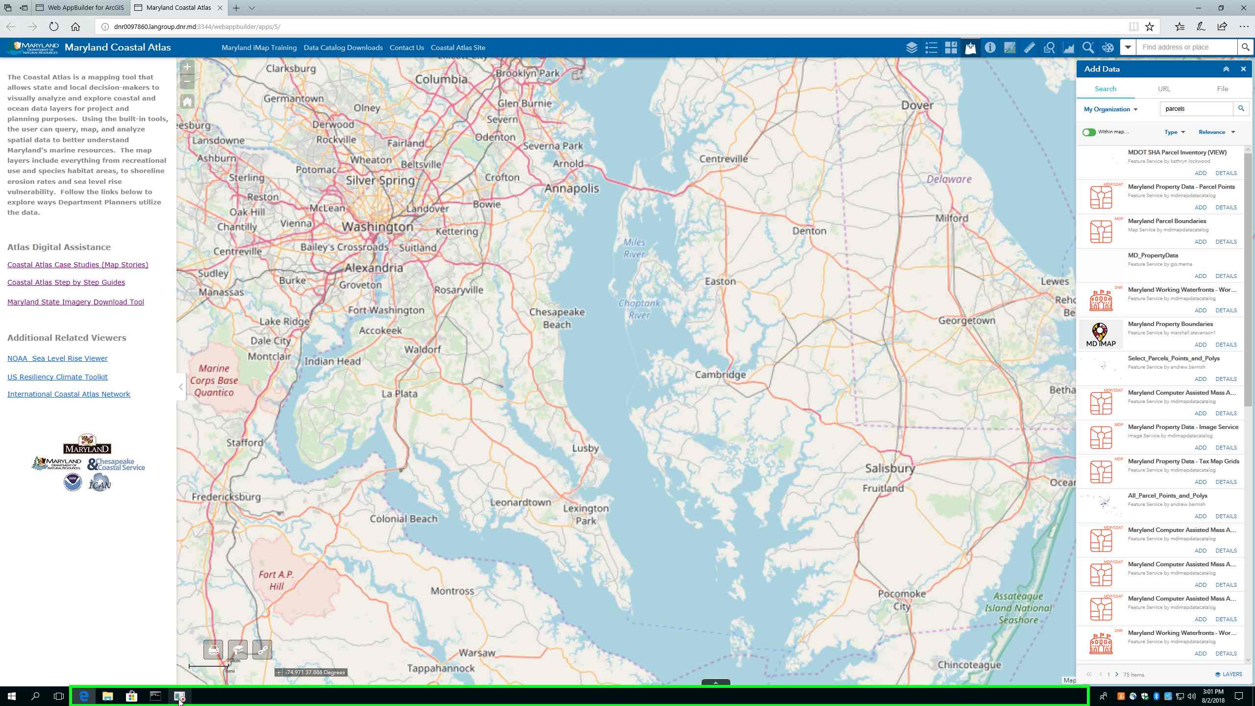The image size is (1255, 706).
Task: Click the Share link icon on the map
Action: [x=262, y=650]
